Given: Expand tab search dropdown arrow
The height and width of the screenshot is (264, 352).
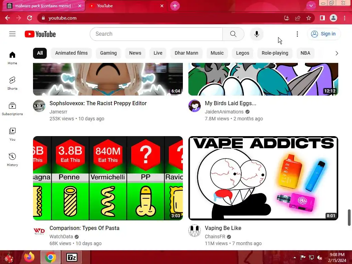Looking at the screenshot, I should 311,6.
